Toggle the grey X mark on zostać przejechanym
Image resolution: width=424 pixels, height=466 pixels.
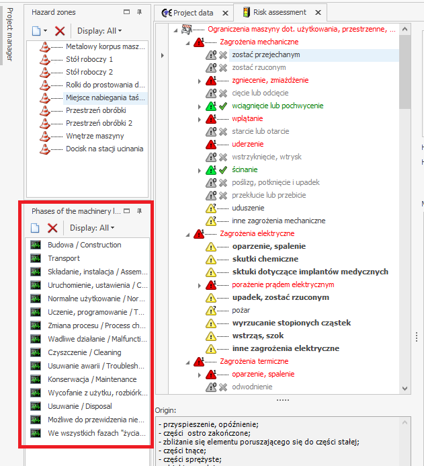click(222, 54)
